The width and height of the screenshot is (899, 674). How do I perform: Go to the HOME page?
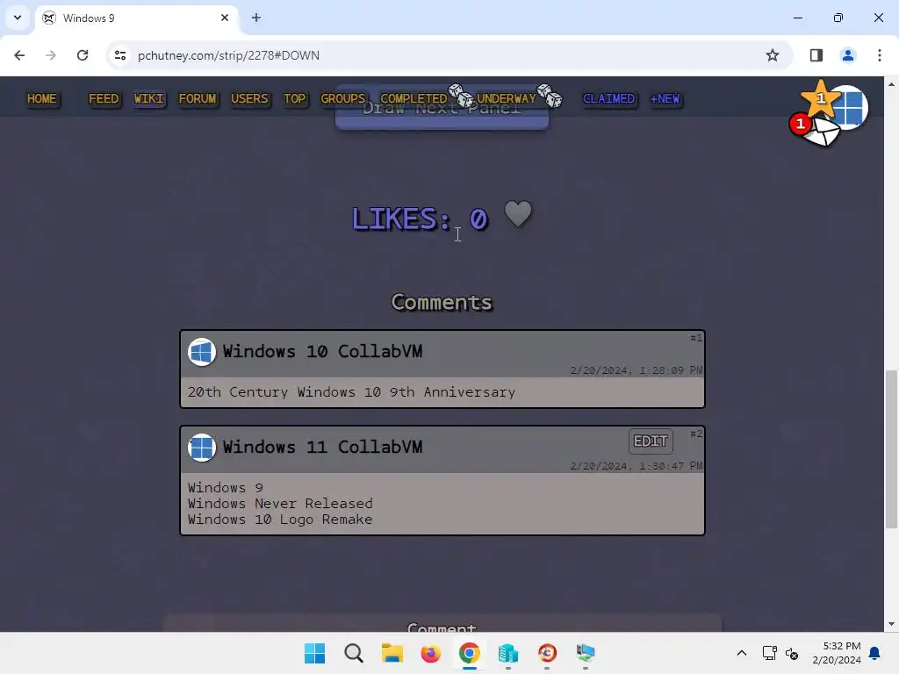(42, 98)
